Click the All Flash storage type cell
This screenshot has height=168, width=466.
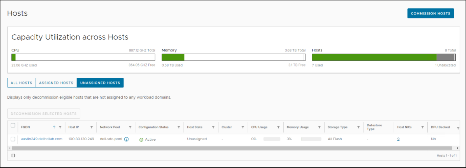click(x=335, y=139)
